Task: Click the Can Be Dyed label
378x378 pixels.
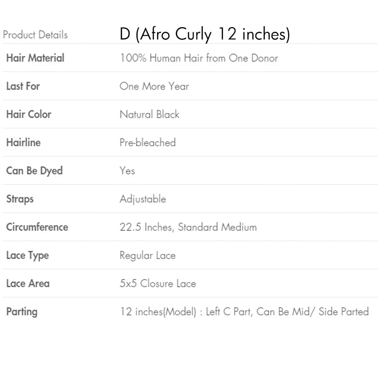Action: pyautogui.click(x=34, y=171)
